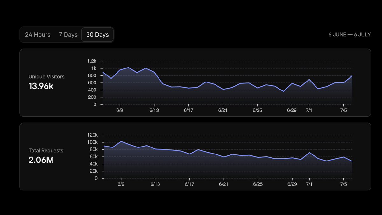382x215 pixels.
Task: Select the 7 Days range tab
Action: [68, 35]
